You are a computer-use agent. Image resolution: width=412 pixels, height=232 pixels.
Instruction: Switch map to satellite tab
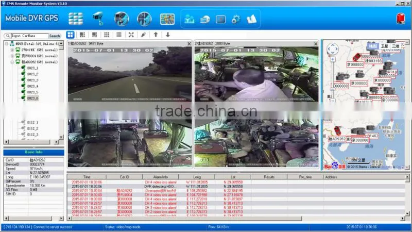point(384,46)
